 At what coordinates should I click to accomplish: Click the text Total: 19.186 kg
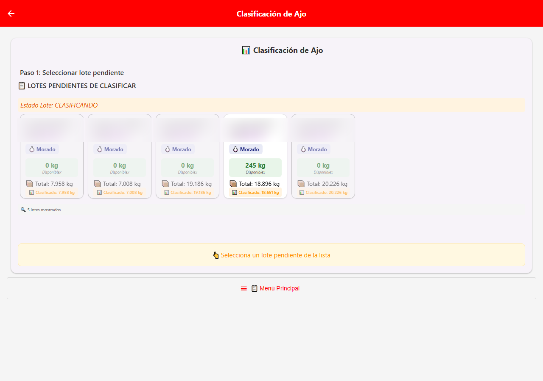coord(191,184)
